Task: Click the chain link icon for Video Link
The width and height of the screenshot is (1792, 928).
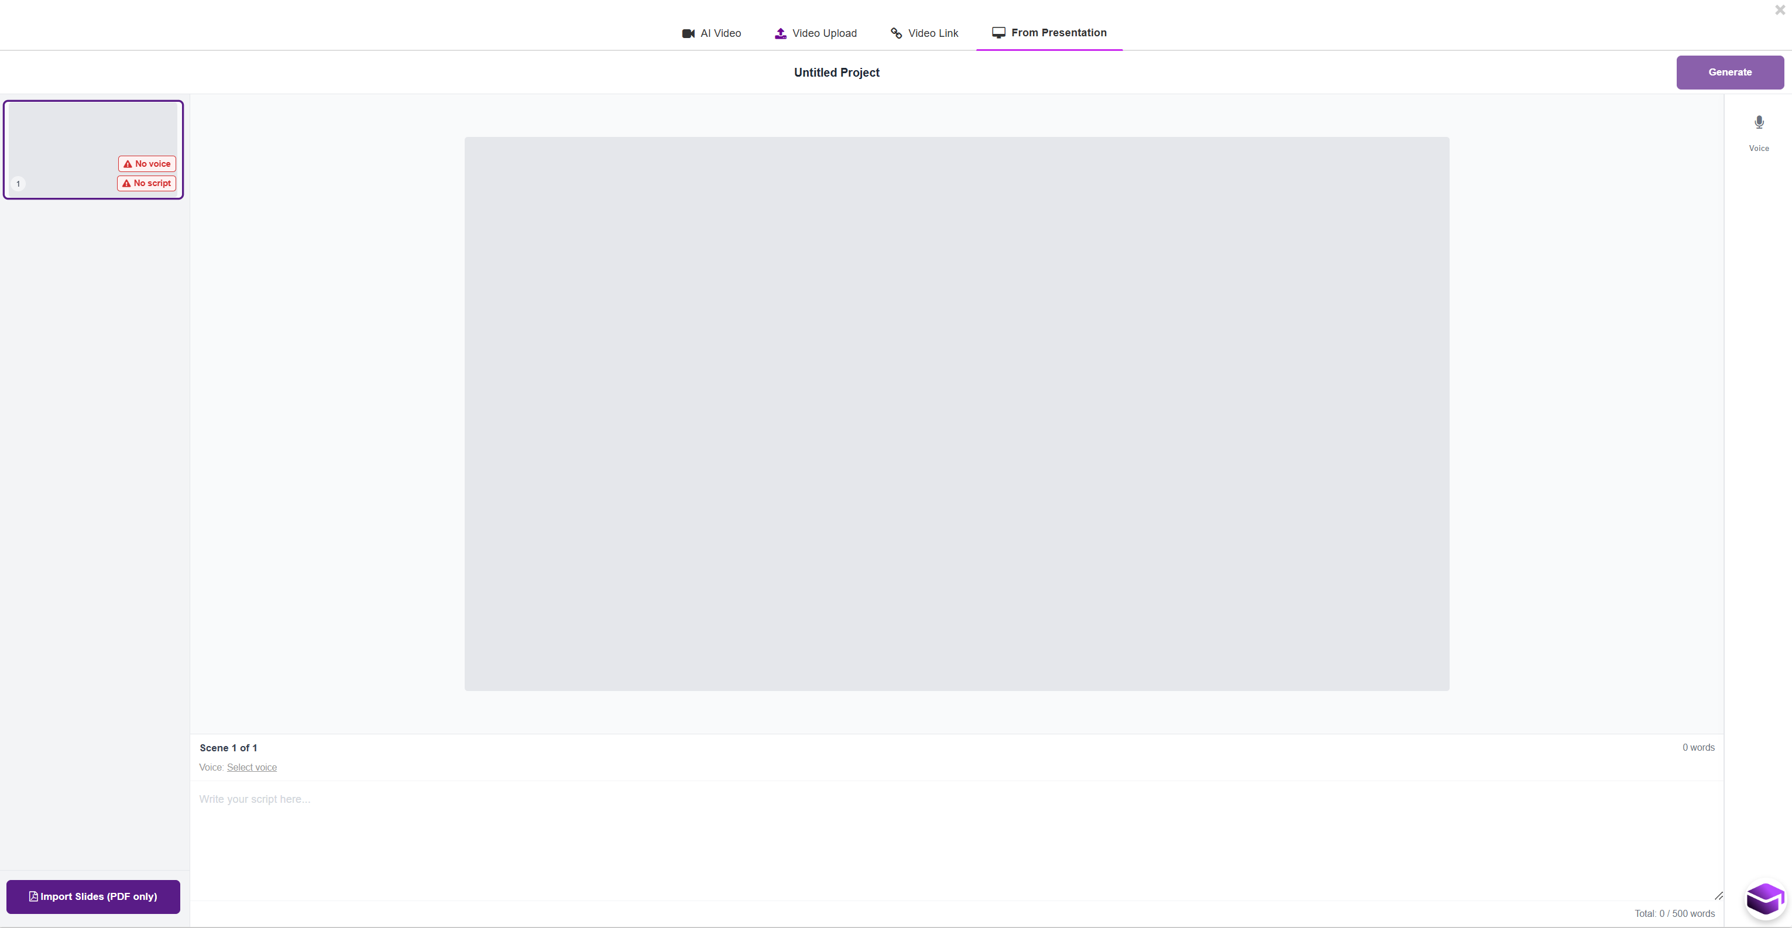Action: (x=896, y=33)
